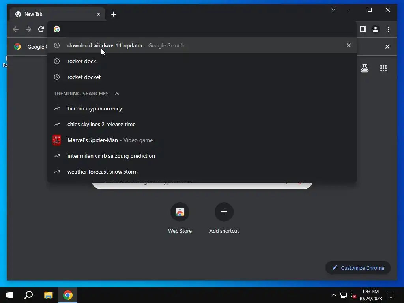The image size is (404, 303).
Task: Show hidden system tray icons
Action: (x=334, y=295)
